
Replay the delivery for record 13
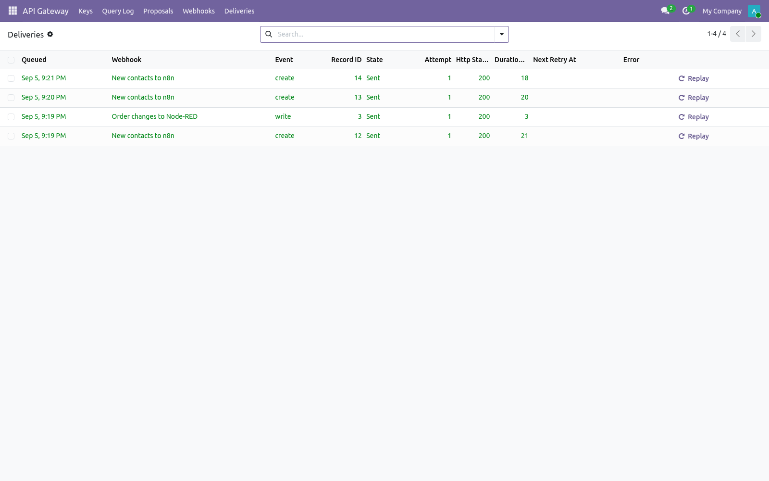(x=694, y=98)
